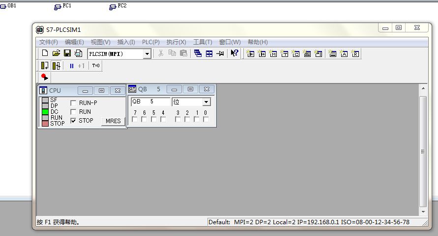Insert a timer view using T icon

click(285, 53)
